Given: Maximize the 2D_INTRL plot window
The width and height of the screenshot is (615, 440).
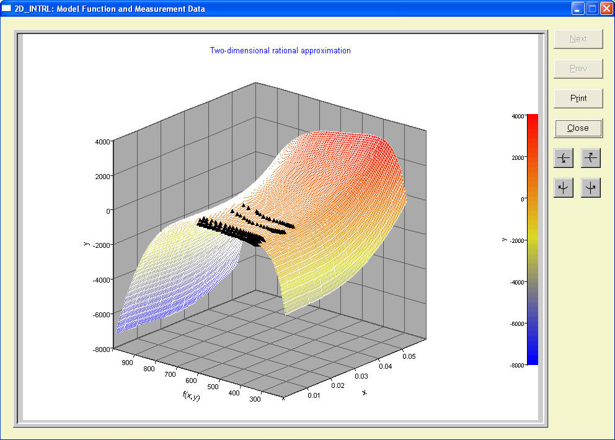Looking at the screenshot, I should (x=591, y=9).
